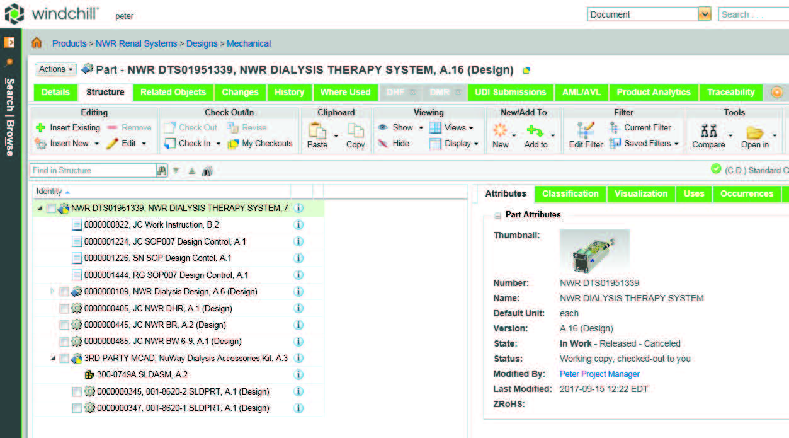The image size is (789, 438).
Task: Click the info icon for NWR Dialysis Design row
Action: point(298,291)
